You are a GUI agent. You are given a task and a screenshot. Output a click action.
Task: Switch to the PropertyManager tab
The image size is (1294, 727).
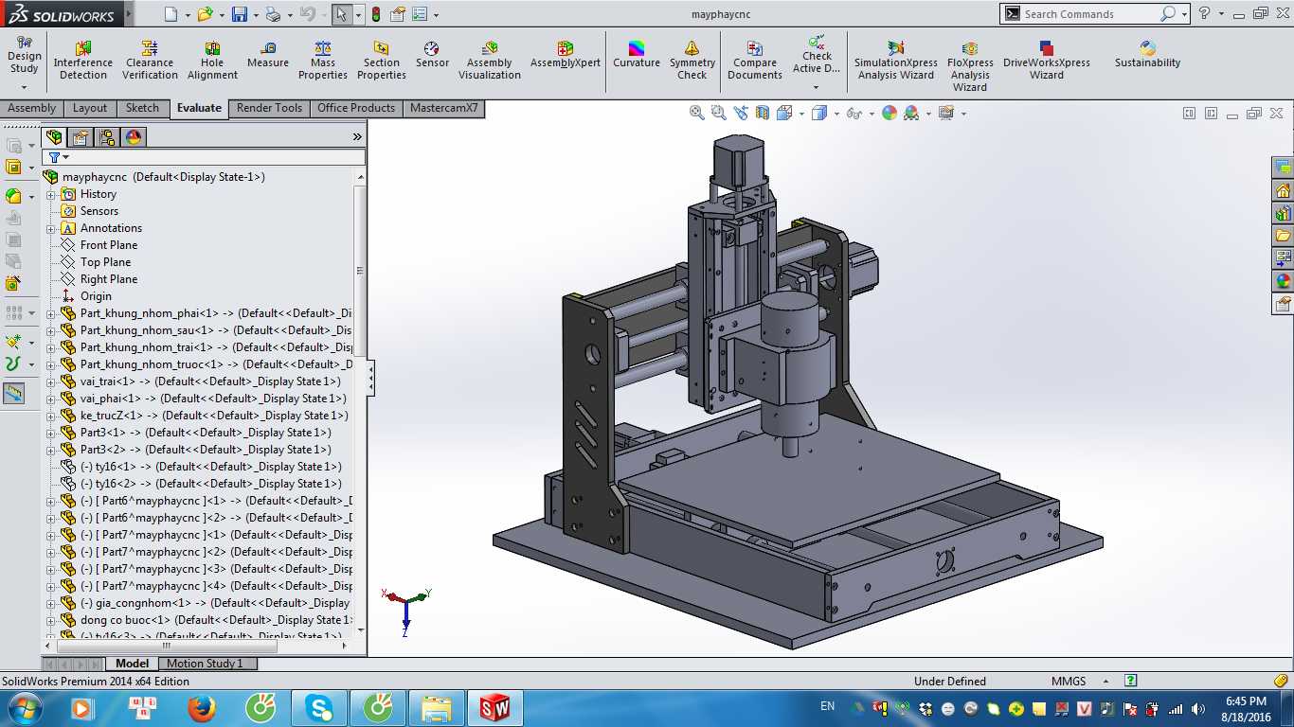tap(81, 136)
